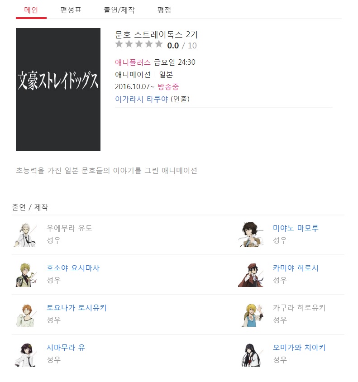Open director 이가라시 타쿠야 link
The height and width of the screenshot is (382, 358).
(x=142, y=99)
